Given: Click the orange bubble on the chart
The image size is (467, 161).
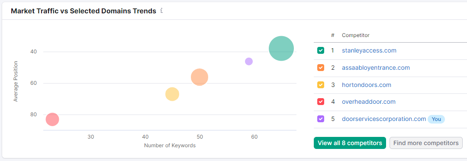Looking at the screenshot, I should 199,77.
